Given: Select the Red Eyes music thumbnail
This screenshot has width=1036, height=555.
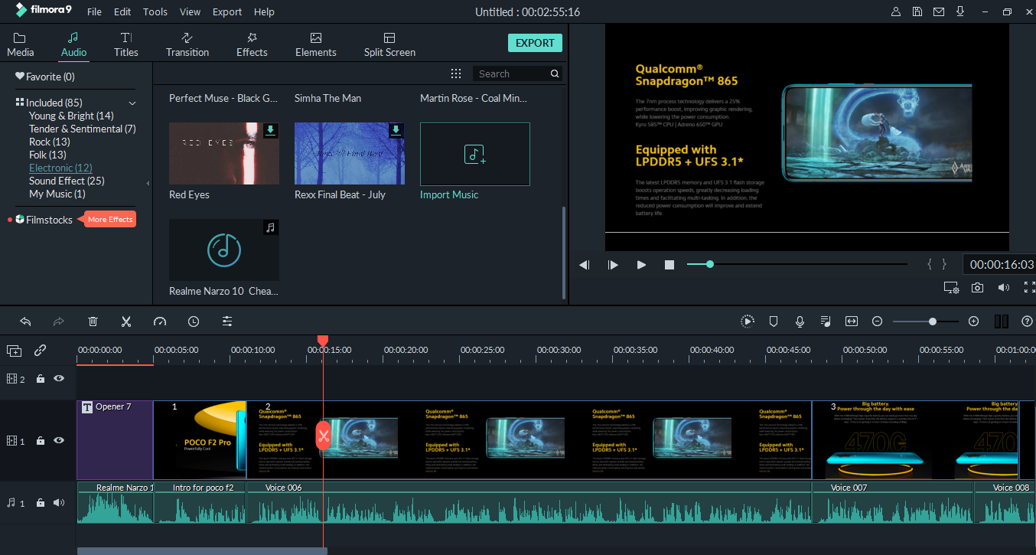Looking at the screenshot, I should (x=223, y=154).
